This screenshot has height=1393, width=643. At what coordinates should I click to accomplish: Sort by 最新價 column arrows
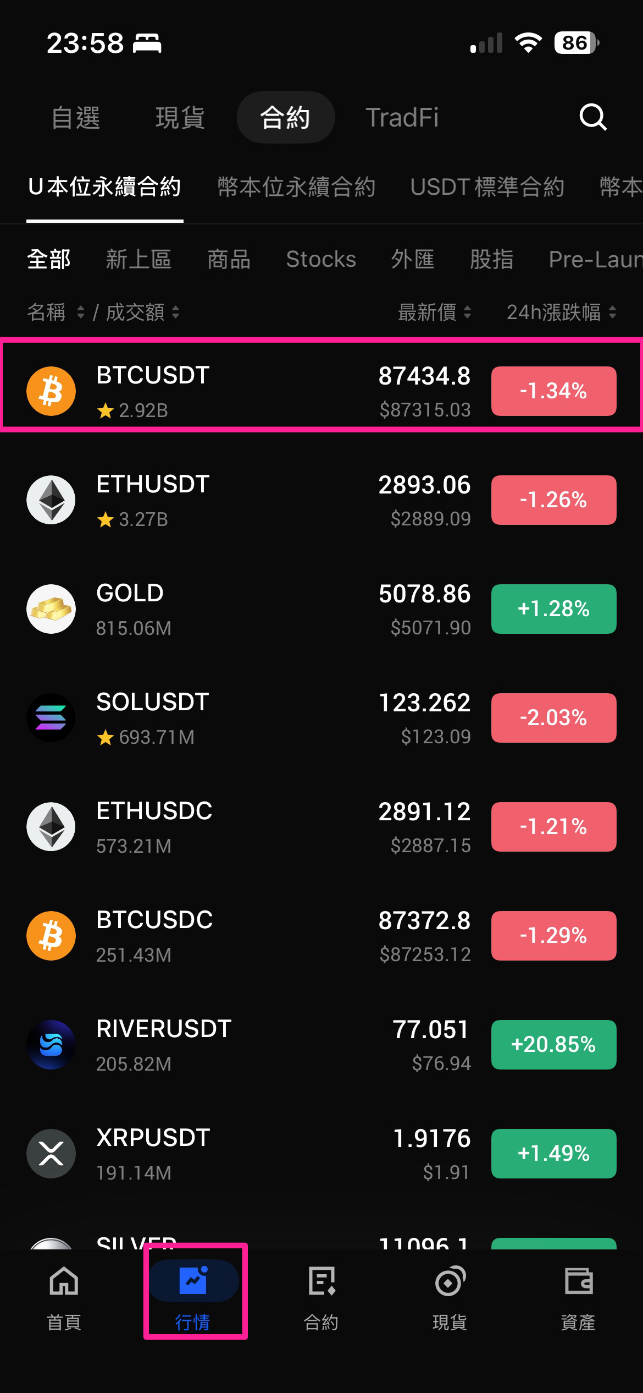point(467,312)
